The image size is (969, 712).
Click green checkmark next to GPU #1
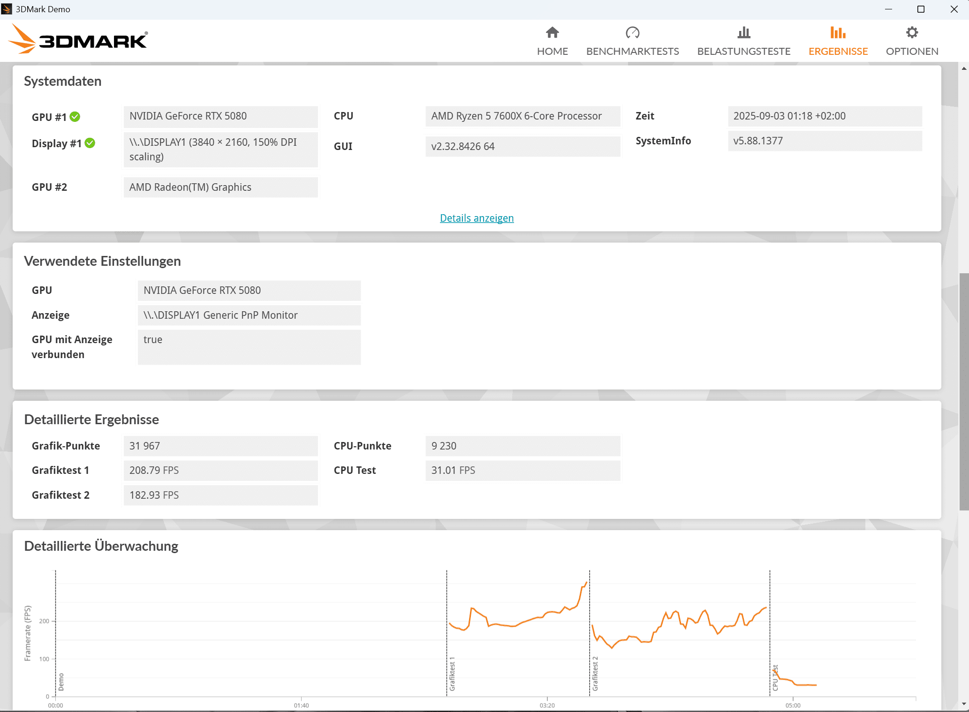click(x=75, y=117)
